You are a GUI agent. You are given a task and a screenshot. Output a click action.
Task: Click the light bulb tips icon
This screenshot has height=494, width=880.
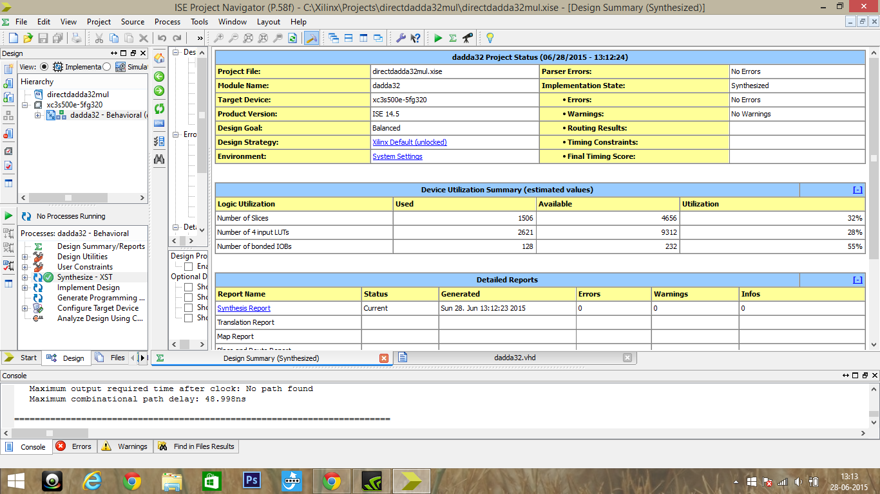(x=490, y=38)
